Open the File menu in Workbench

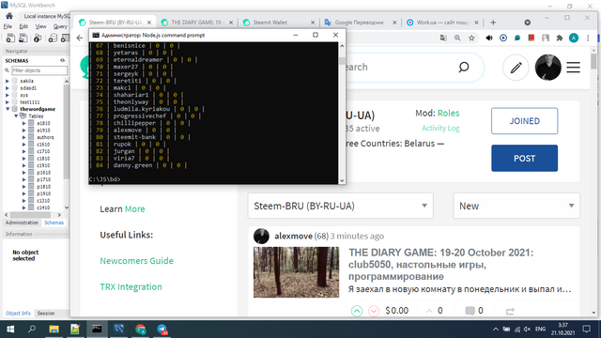8,26
